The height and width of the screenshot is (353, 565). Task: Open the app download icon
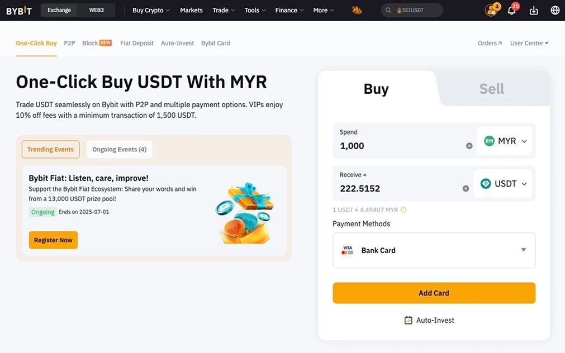(533, 9)
